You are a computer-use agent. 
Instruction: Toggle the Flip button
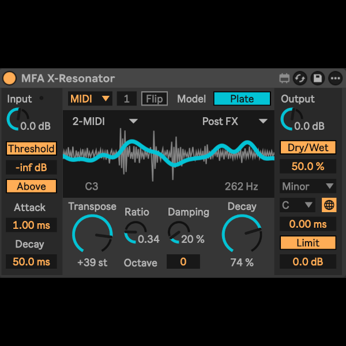click(155, 99)
